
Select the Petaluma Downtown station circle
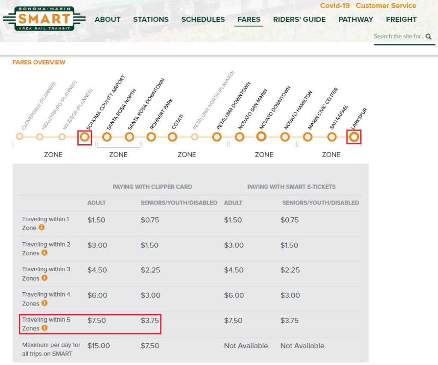pyautogui.click(x=217, y=137)
